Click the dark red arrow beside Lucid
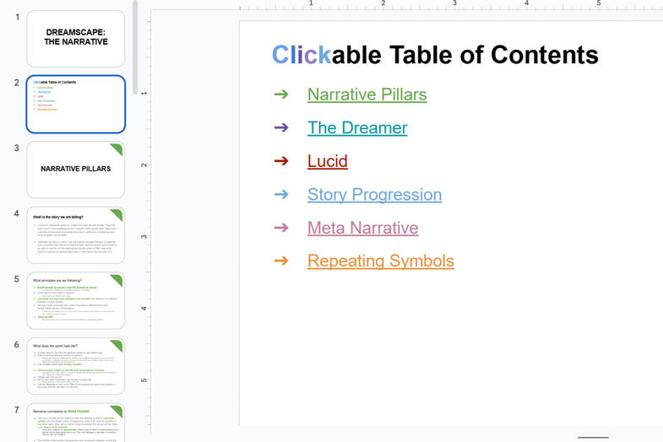663x442 pixels. [x=281, y=161]
